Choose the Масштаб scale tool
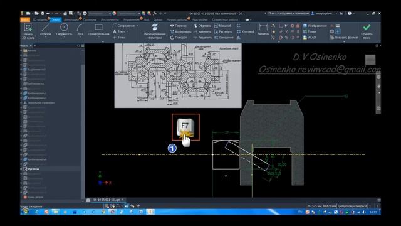Screen dimensions: 401x226 click(x=222, y=26)
